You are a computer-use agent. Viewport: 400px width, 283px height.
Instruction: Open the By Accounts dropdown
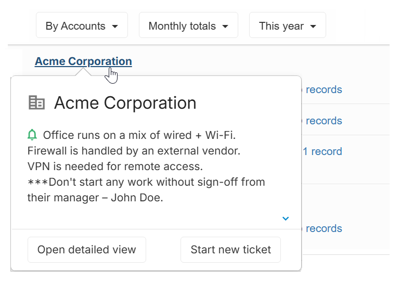[82, 25]
